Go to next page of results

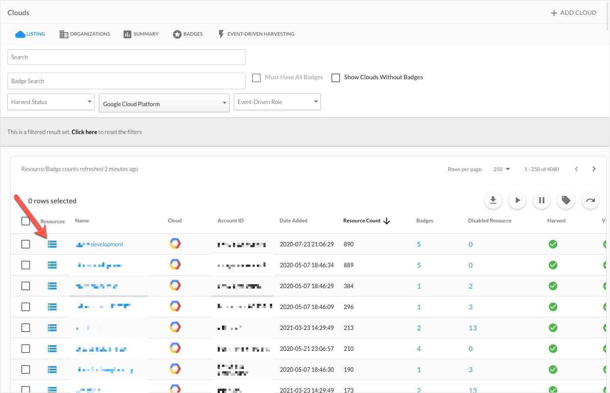click(x=593, y=169)
